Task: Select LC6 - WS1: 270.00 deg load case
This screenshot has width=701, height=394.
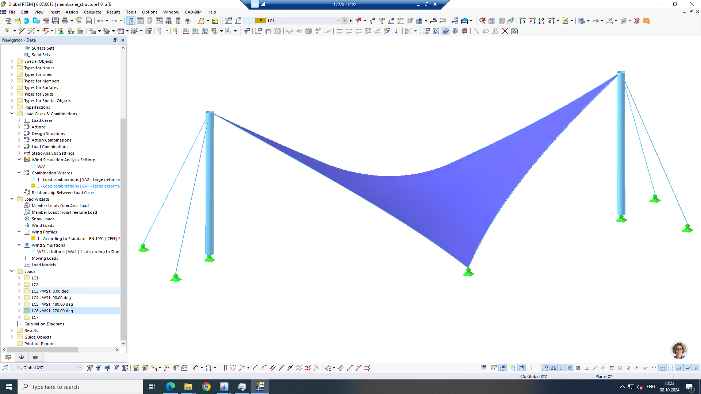Action: pos(52,310)
